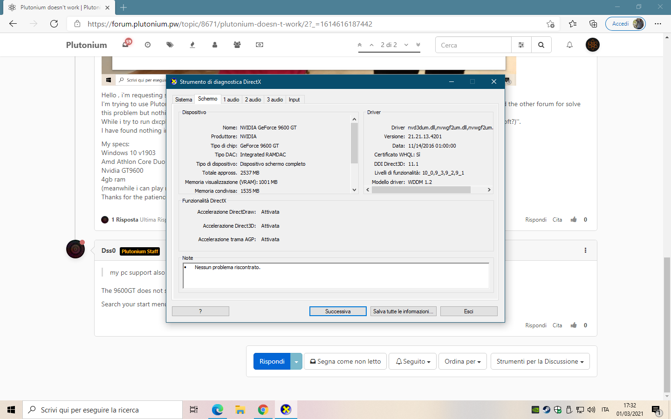Expand the Rispondi split-button arrow
The image size is (671, 419).
coord(296,361)
